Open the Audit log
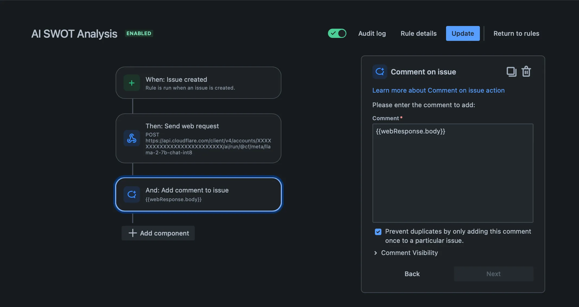This screenshot has height=307, width=579. [372, 33]
